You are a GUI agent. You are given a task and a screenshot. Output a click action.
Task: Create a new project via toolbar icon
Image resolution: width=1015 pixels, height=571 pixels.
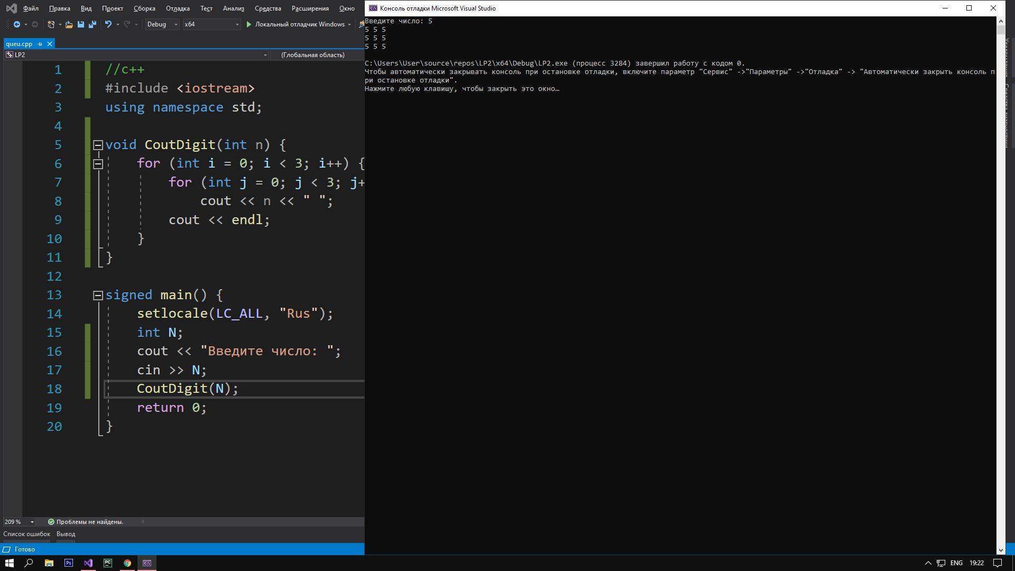[51, 24]
